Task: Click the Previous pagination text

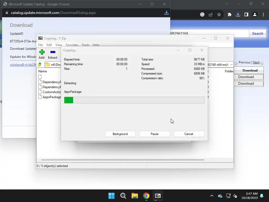Action: (245, 62)
